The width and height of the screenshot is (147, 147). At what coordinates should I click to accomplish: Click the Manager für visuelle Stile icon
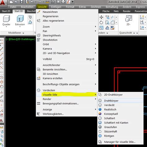pyautogui.click(x=100, y=142)
